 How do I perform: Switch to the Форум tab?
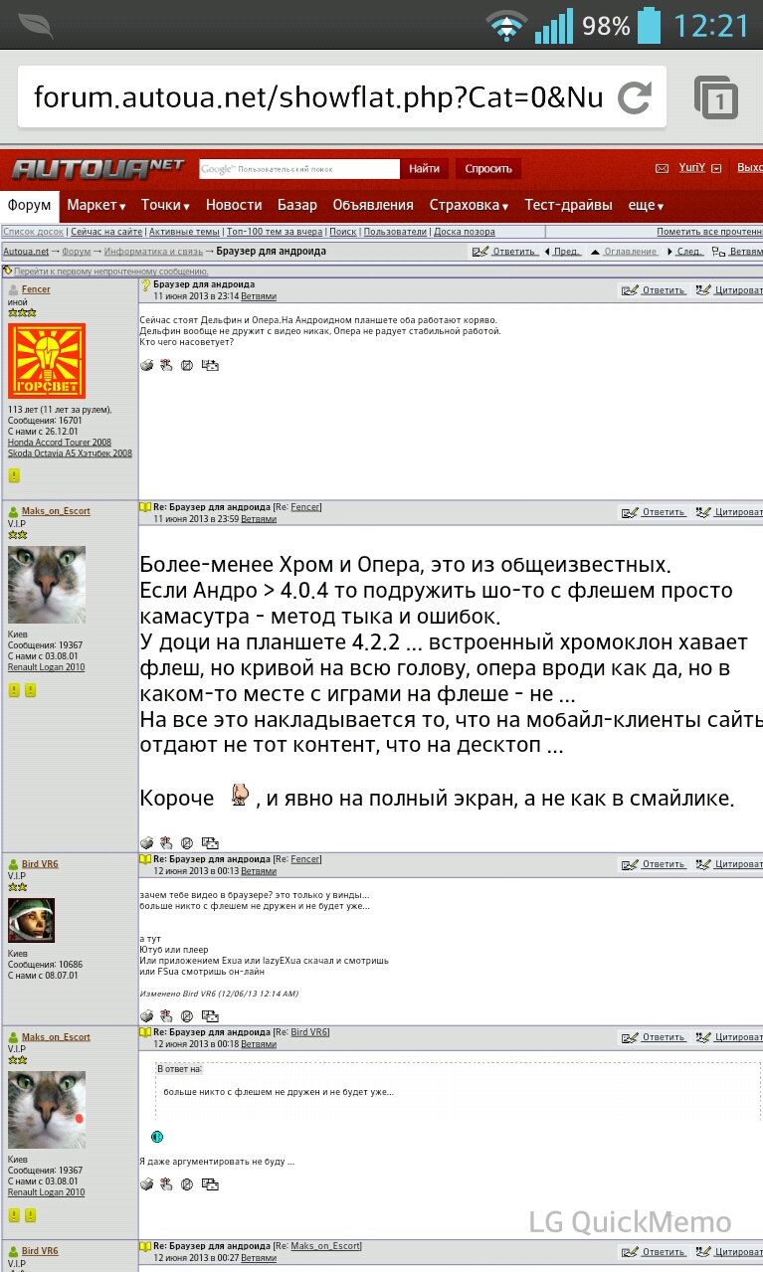30,205
